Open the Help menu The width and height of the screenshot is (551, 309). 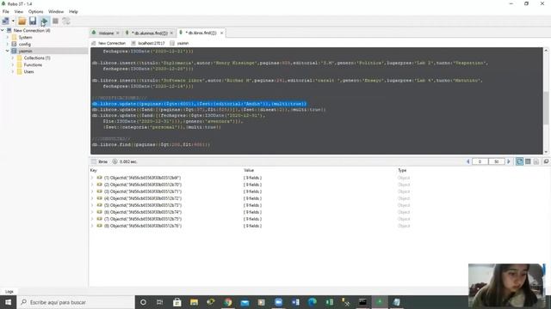pyautogui.click(x=73, y=11)
